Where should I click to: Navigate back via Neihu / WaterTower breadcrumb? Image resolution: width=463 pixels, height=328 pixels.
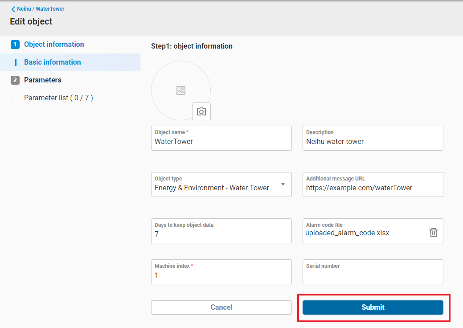point(41,9)
